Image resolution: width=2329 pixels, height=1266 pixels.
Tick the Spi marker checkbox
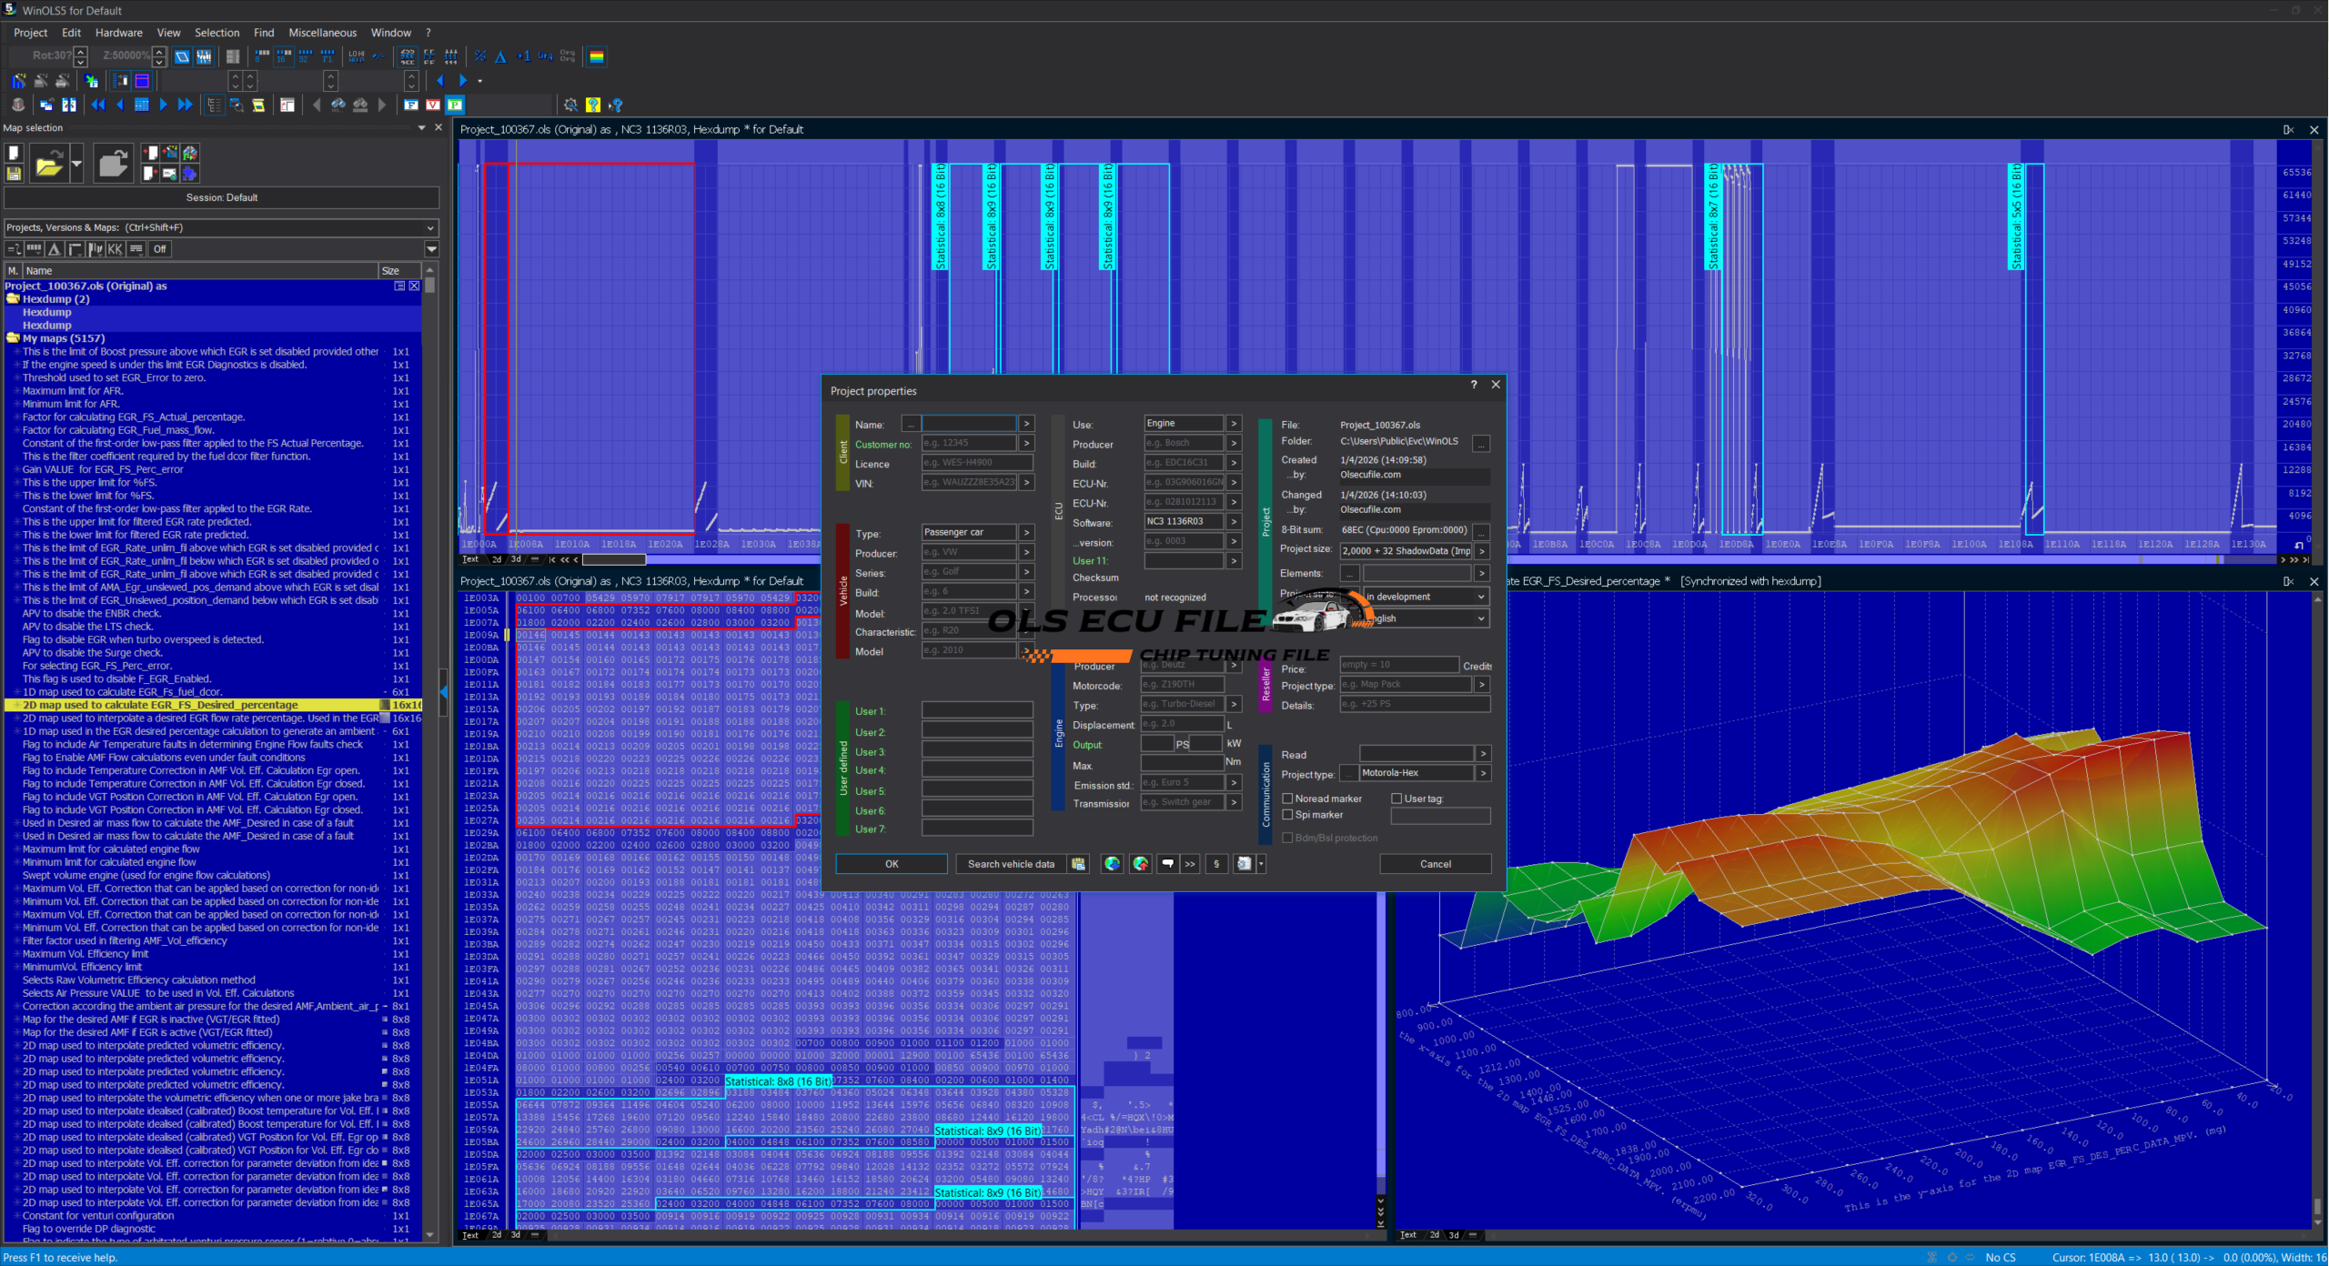pos(1287,815)
